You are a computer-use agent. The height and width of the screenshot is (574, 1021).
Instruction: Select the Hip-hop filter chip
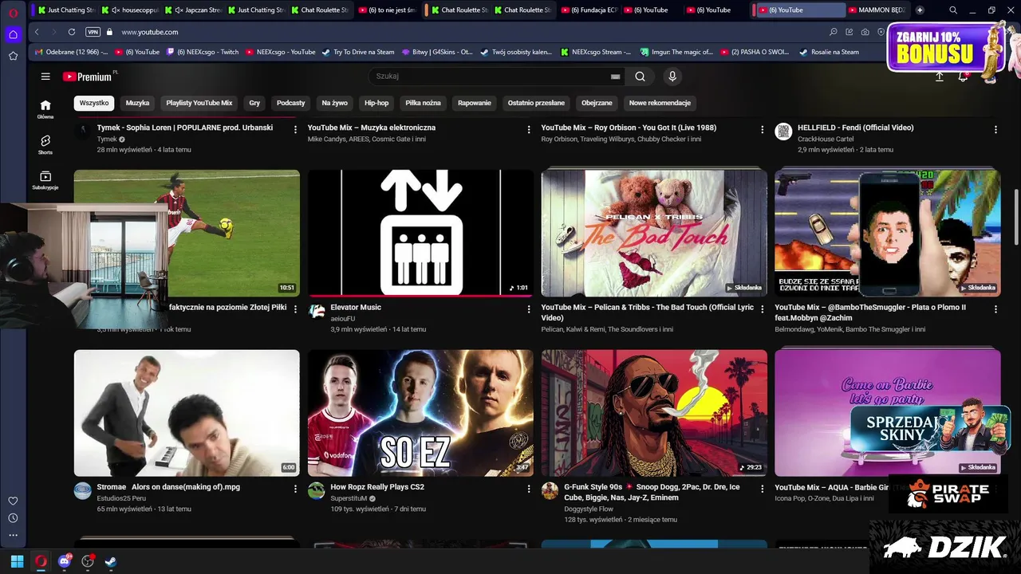click(x=376, y=103)
